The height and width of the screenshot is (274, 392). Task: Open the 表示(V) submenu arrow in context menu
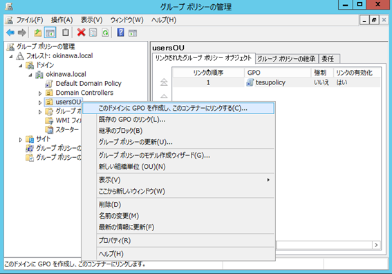click(x=268, y=180)
